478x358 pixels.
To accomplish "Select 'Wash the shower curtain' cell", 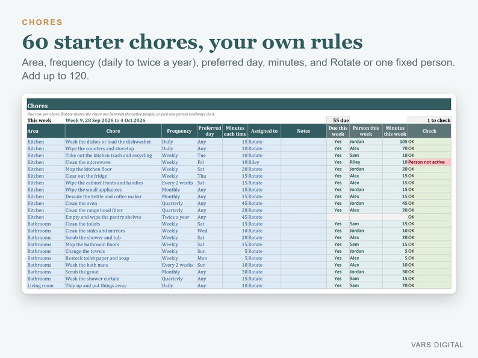I will 113,279.
